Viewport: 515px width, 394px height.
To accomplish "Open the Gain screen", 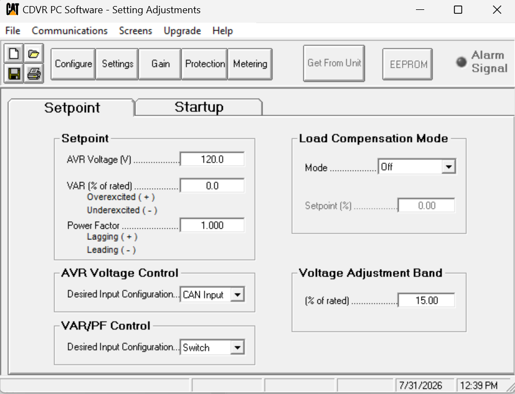I will 160,64.
